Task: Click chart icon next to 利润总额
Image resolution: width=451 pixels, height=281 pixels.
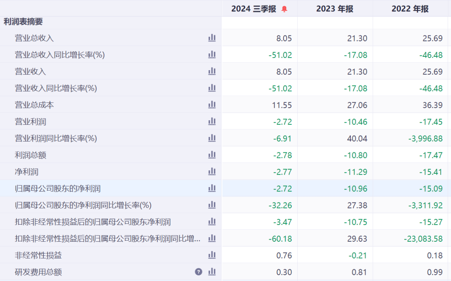Action: coord(212,155)
